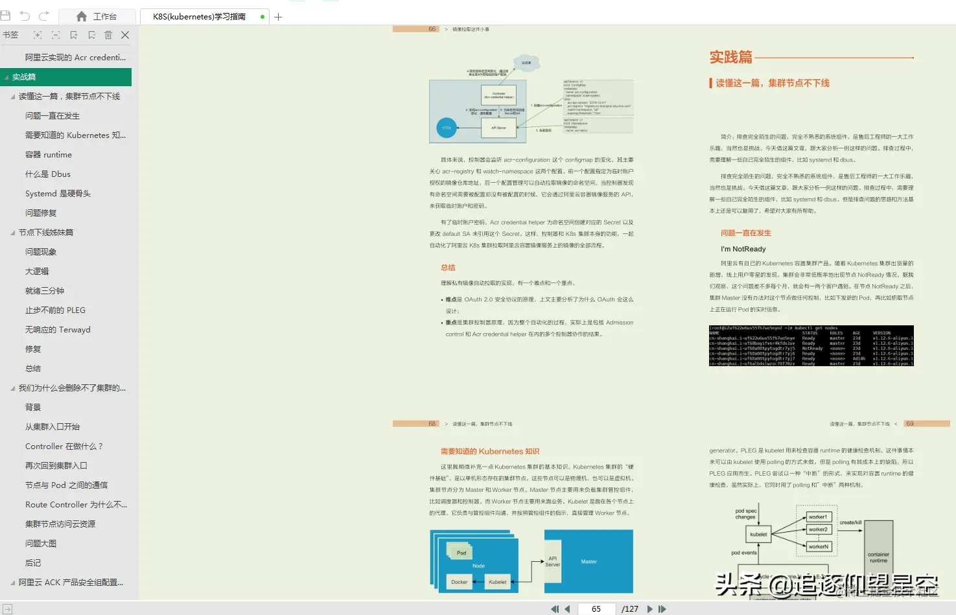Click the Node and Master cluster diagram
Viewport: 956px width, 615px height.
tap(531, 561)
